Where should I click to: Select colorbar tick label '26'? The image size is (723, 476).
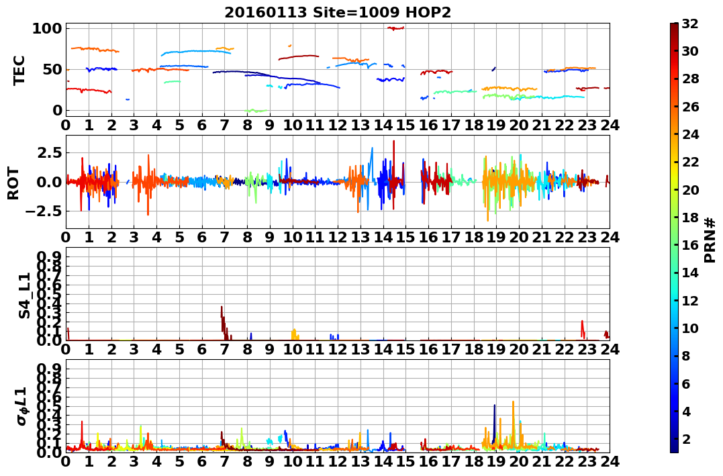tap(690, 107)
